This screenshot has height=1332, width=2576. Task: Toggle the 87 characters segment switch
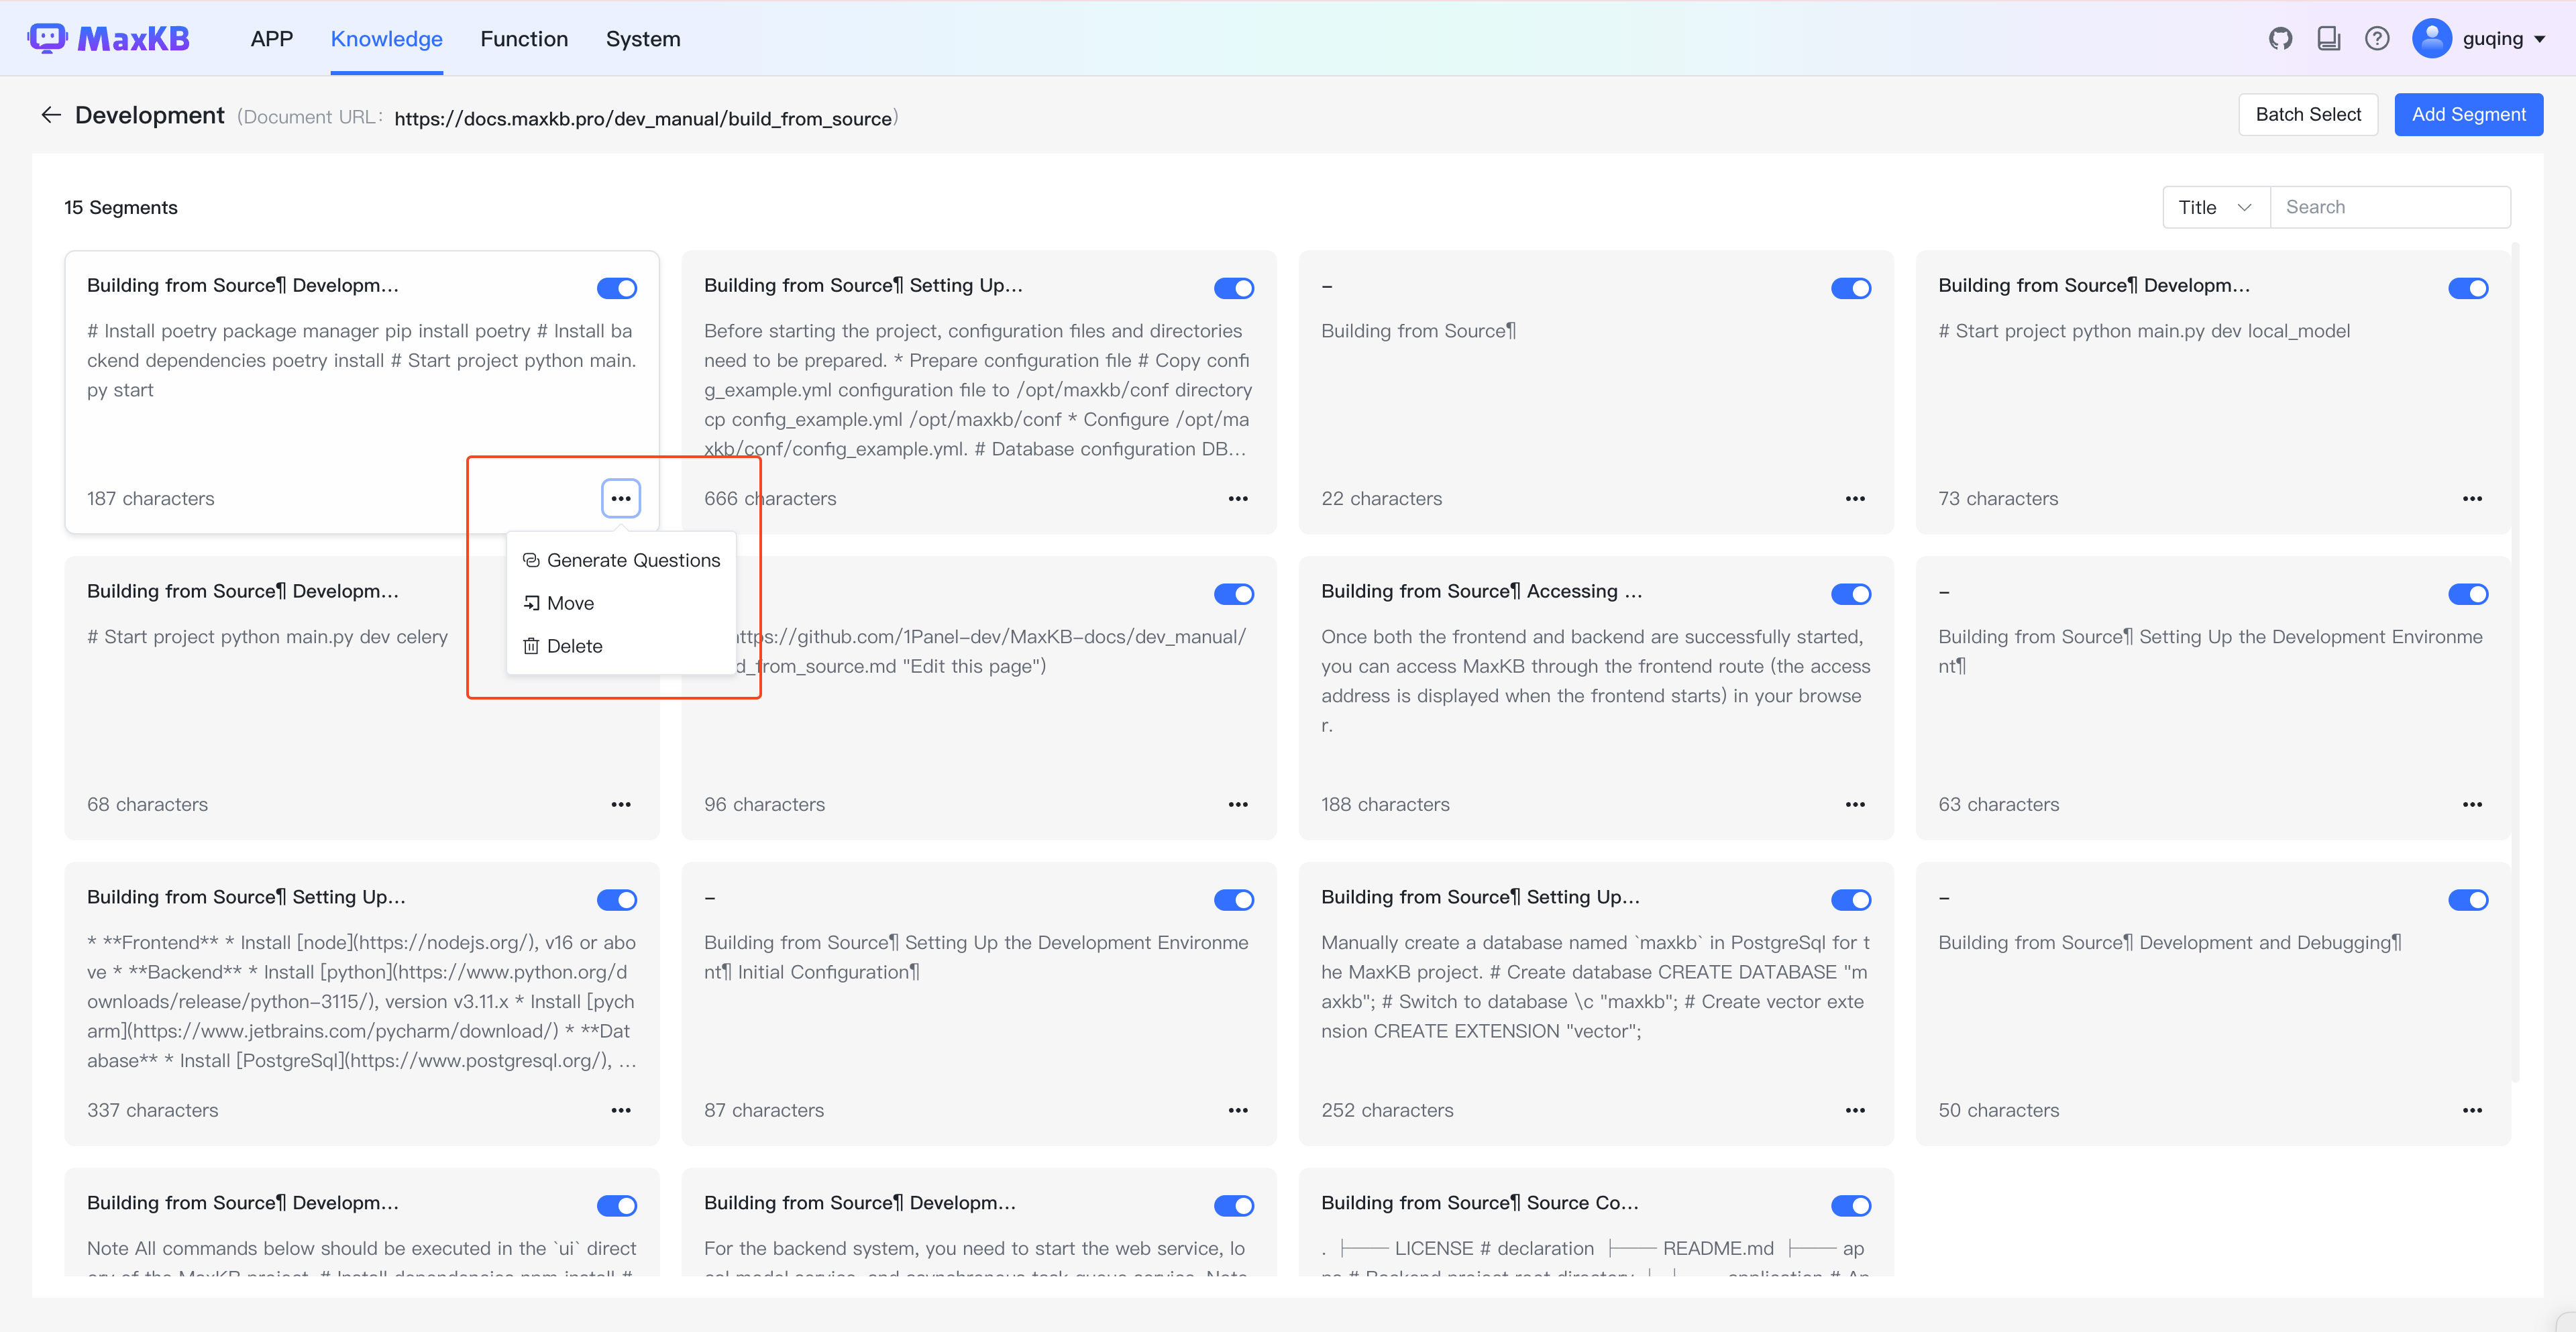(x=1234, y=900)
